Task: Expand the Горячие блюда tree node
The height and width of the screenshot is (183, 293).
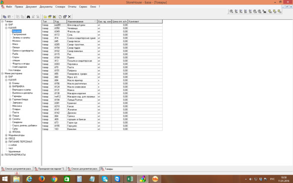Action: click(x=10, y=100)
